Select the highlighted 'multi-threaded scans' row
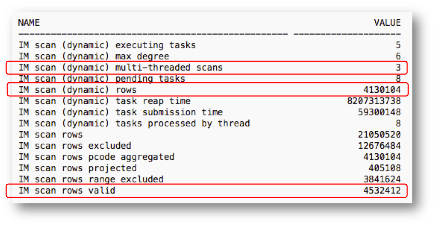Screen dimensions: 435x226 pos(120,67)
